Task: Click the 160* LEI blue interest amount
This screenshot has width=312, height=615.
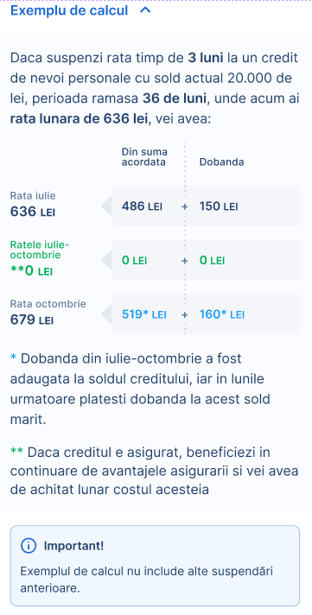Action: [x=222, y=314]
